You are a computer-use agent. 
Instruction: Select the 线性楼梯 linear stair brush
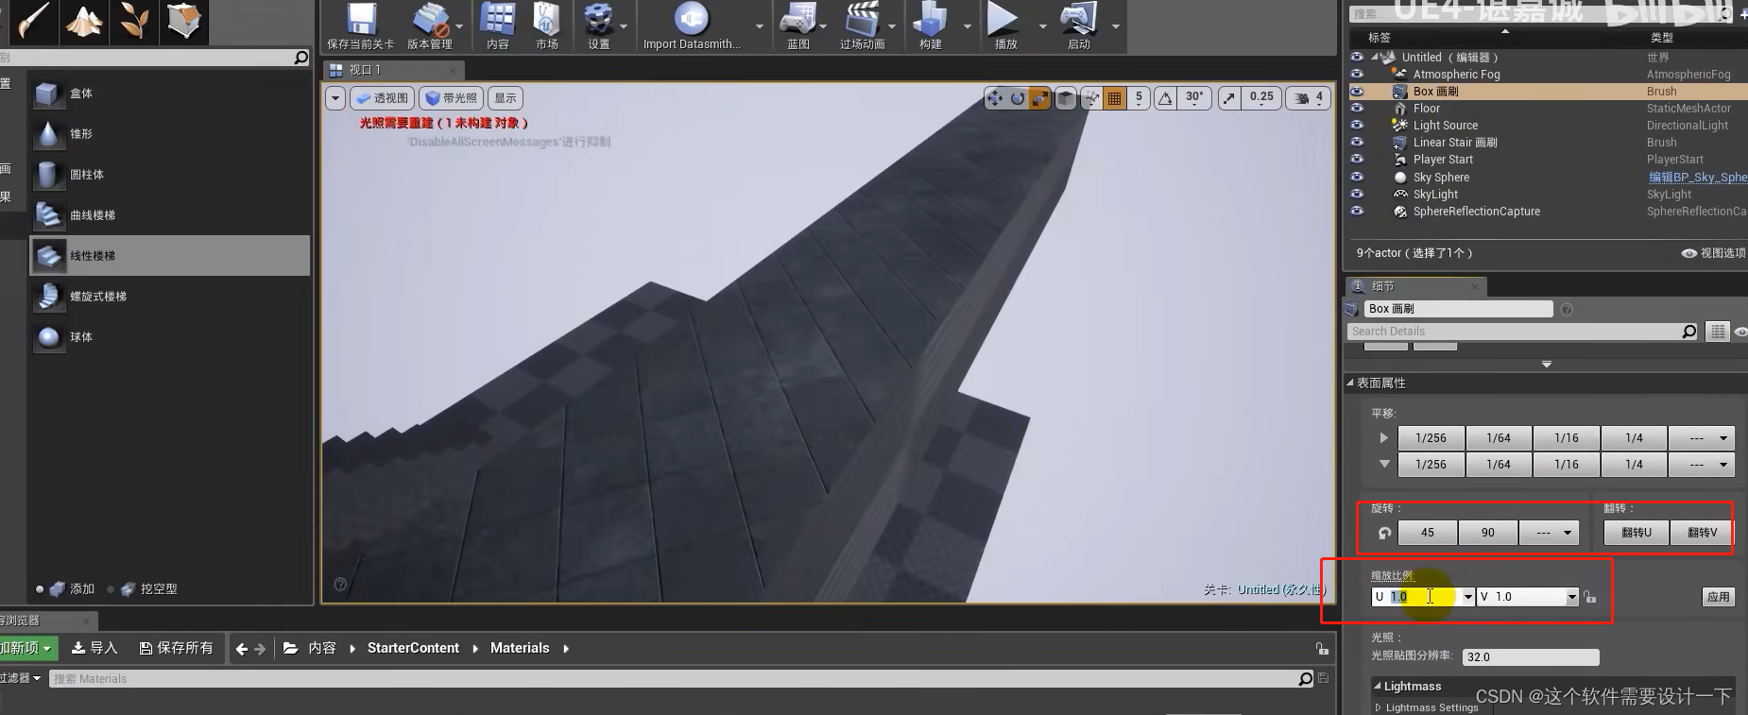point(170,256)
